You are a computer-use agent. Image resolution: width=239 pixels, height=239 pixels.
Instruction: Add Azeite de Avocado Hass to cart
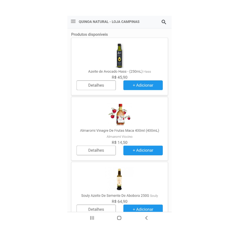tap(143, 85)
